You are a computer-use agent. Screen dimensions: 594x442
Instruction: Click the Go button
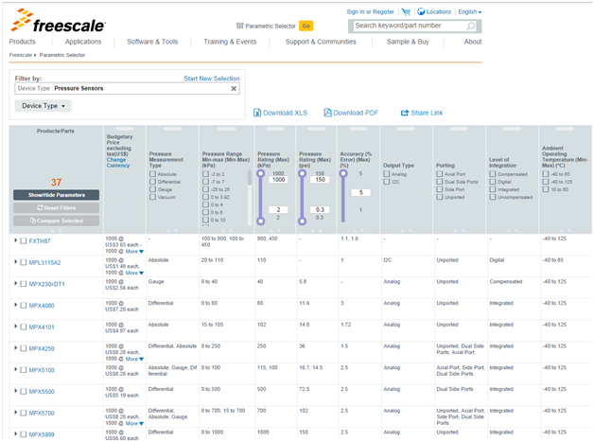(x=306, y=26)
